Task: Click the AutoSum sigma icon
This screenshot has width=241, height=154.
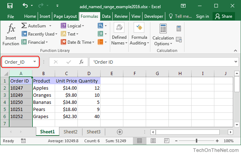Action: click(x=24, y=26)
